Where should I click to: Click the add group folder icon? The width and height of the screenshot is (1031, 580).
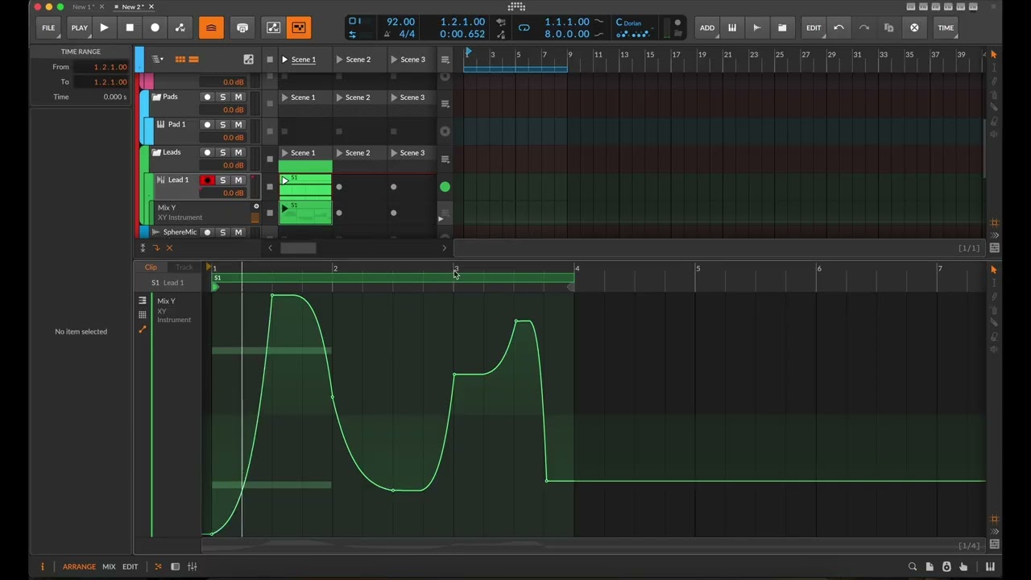[782, 27]
